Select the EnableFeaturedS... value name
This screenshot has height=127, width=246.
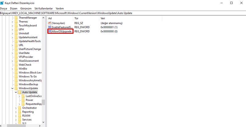62,27
